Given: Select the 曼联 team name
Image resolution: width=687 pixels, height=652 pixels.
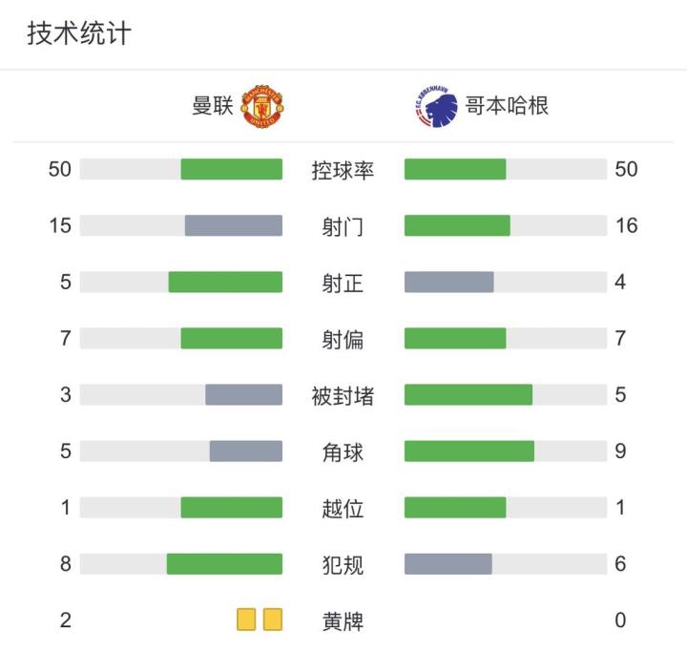Looking at the screenshot, I should [x=213, y=106].
